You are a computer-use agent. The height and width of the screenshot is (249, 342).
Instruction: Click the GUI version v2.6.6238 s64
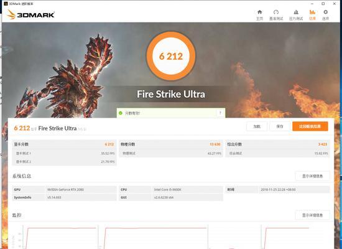164,197
